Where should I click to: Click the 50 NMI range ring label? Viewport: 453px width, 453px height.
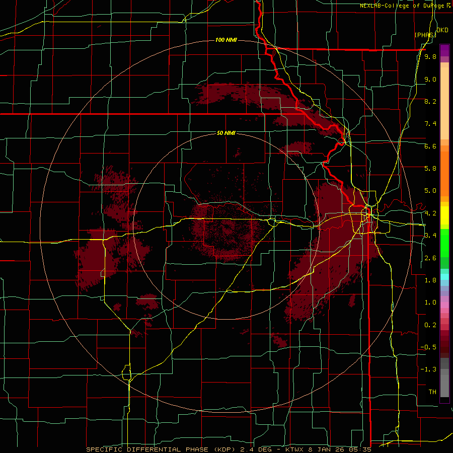click(226, 133)
